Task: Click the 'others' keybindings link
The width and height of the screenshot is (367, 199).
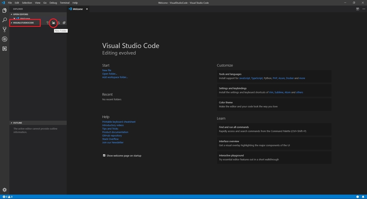Action: tap(300, 92)
